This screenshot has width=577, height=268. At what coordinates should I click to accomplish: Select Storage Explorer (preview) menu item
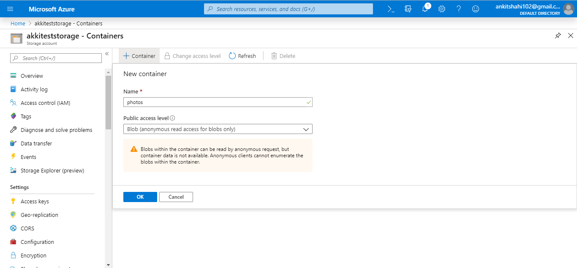point(52,171)
